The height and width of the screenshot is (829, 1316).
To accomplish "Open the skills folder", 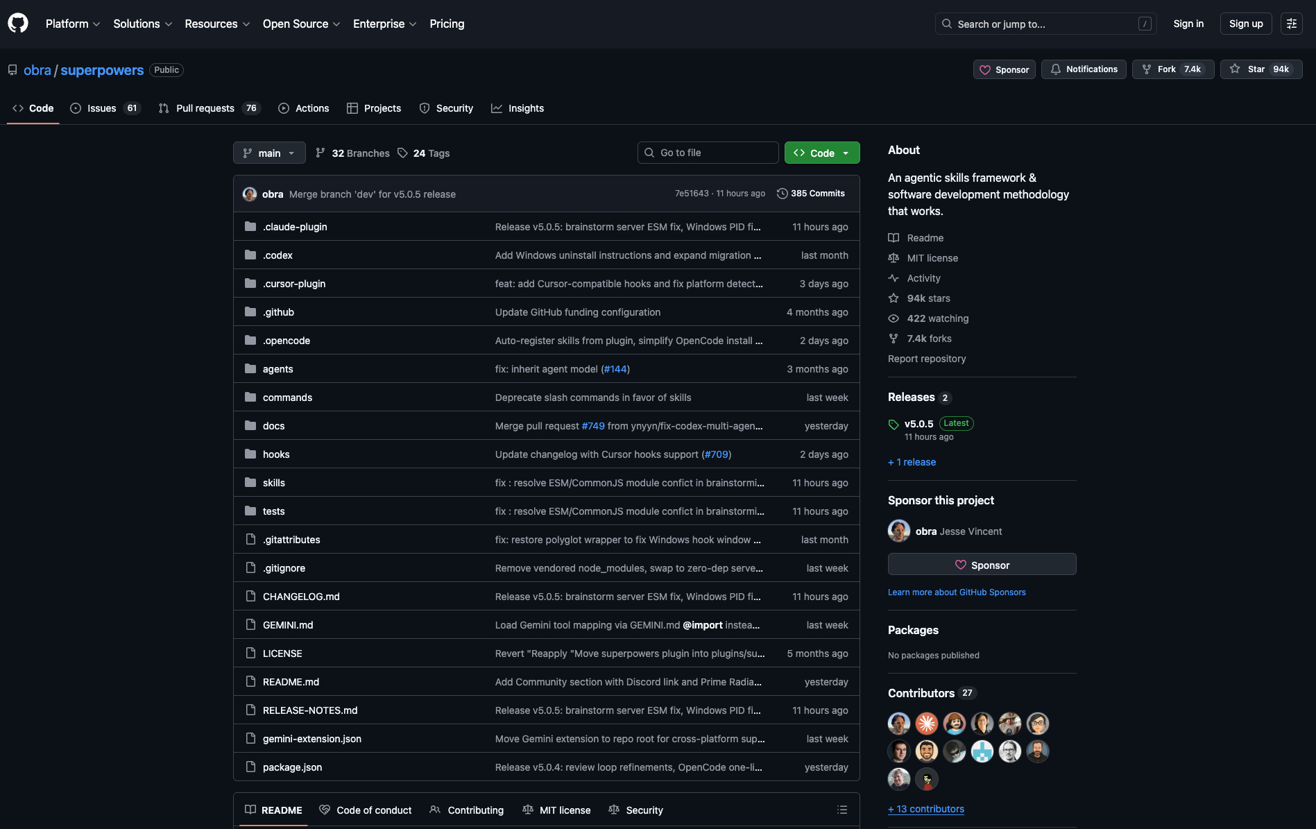I will tap(274, 483).
